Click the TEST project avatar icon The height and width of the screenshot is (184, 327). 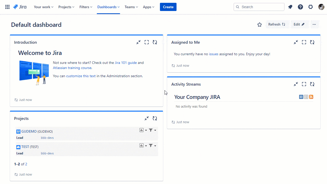click(x=18, y=147)
